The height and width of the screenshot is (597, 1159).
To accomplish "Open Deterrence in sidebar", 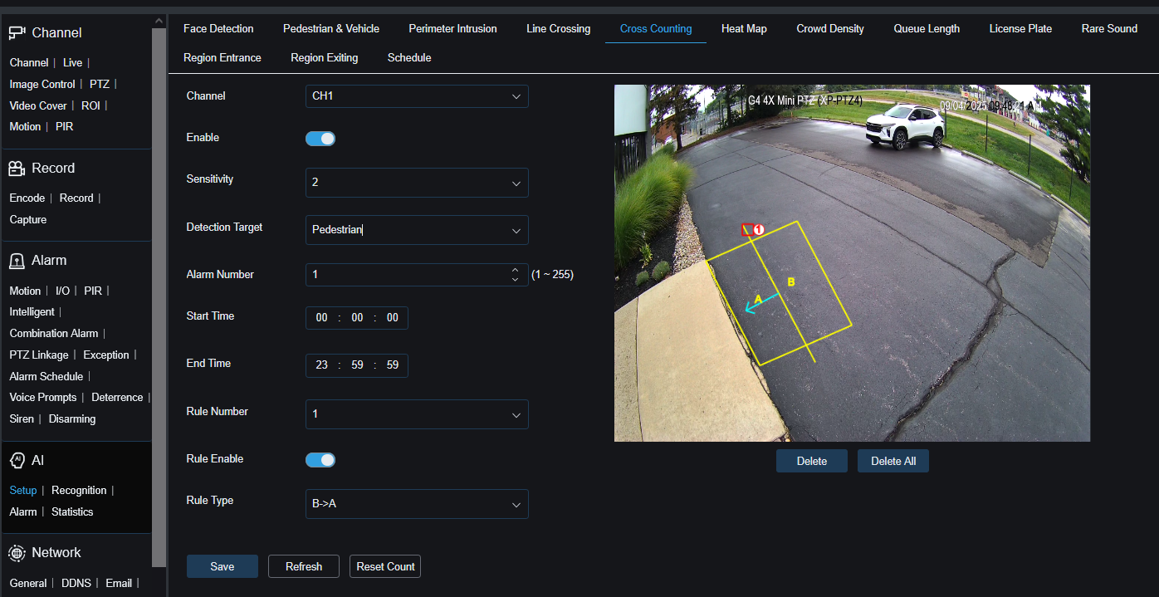I will (x=117, y=398).
